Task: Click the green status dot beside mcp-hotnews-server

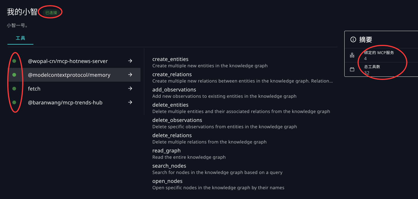Action: point(14,61)
